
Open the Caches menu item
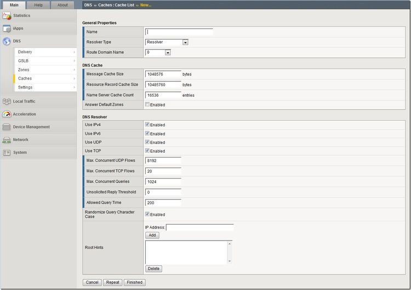pos(25,79)
